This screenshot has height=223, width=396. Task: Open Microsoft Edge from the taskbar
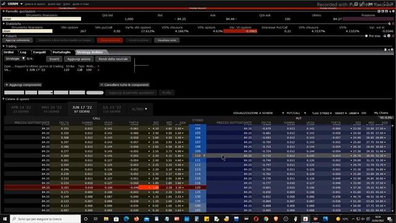pyautogui.click(x=126, y=219)
